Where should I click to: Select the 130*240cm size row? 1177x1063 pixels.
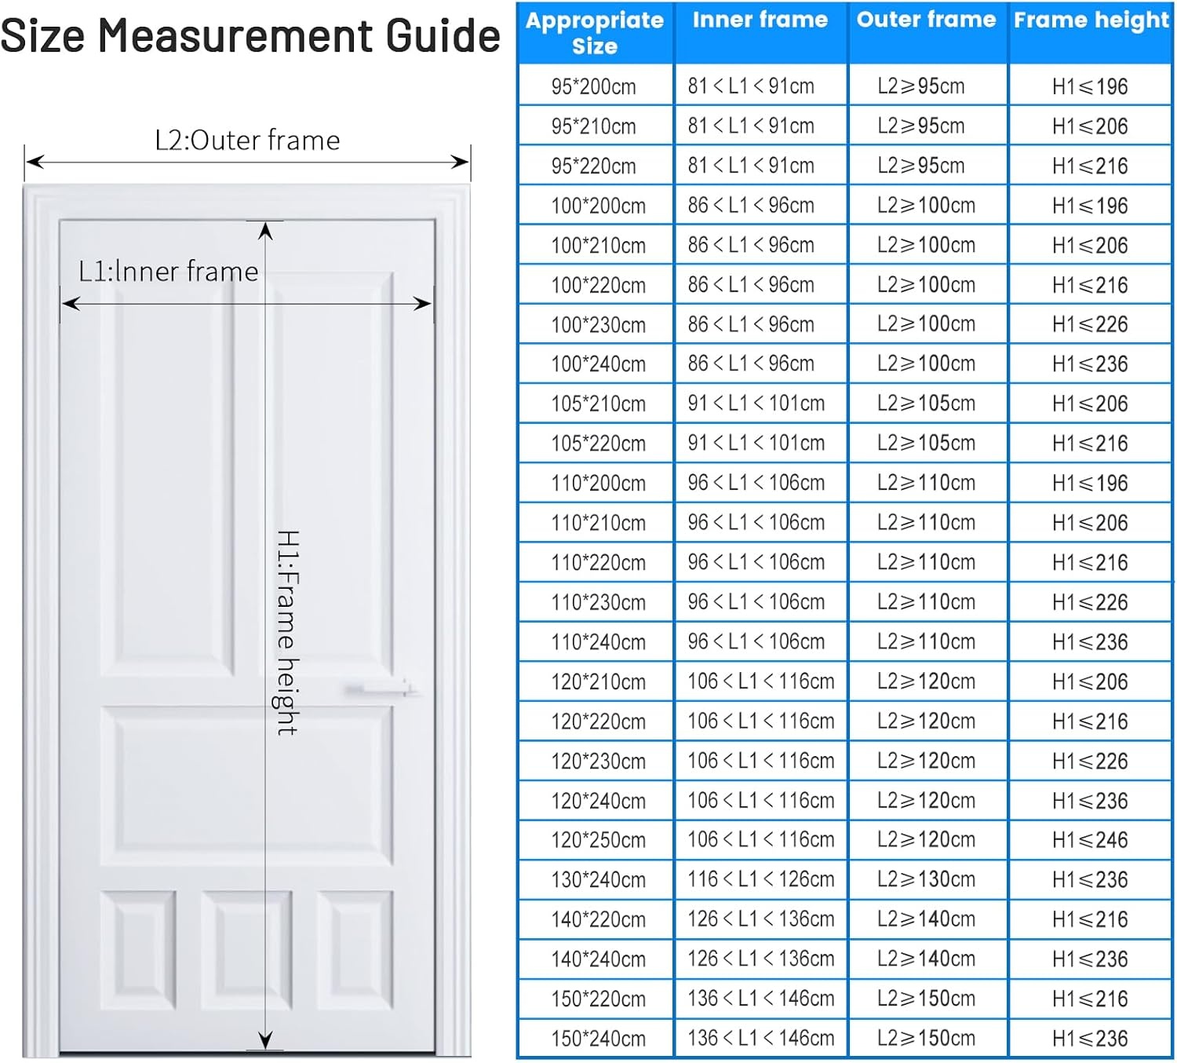click(x=598, y=880)
